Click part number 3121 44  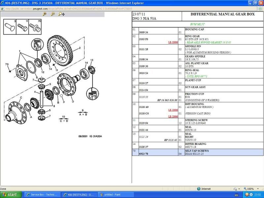point(144,130)
